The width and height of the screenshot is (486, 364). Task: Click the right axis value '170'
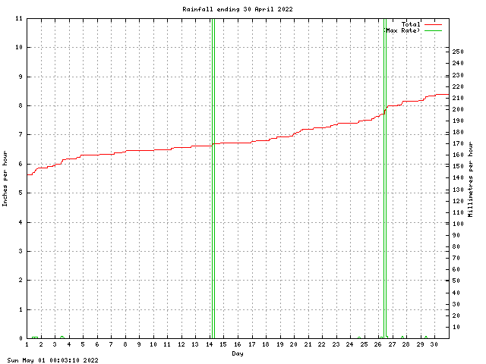458,143
